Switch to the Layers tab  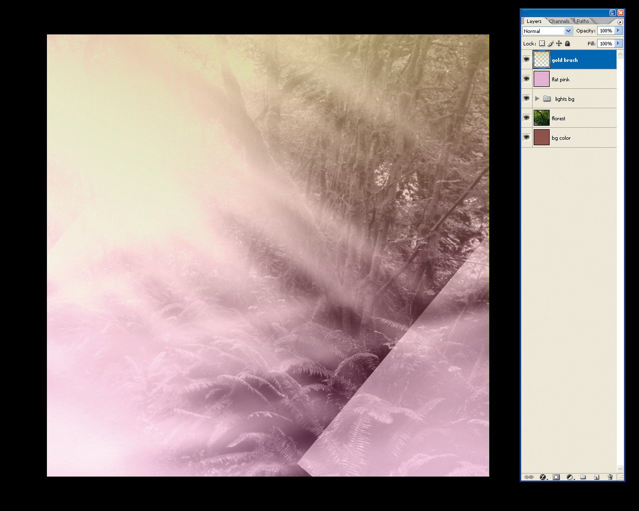pyautogui.click(x=534, y=21)
